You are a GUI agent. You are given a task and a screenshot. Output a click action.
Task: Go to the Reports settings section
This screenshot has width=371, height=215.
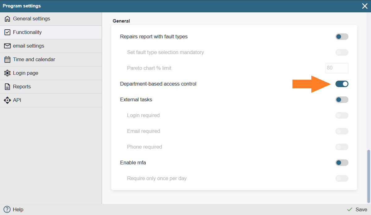pos(22,87)
